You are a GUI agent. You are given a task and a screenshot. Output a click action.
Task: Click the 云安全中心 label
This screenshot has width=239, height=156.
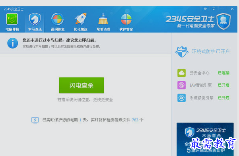[x=199, y=73]
